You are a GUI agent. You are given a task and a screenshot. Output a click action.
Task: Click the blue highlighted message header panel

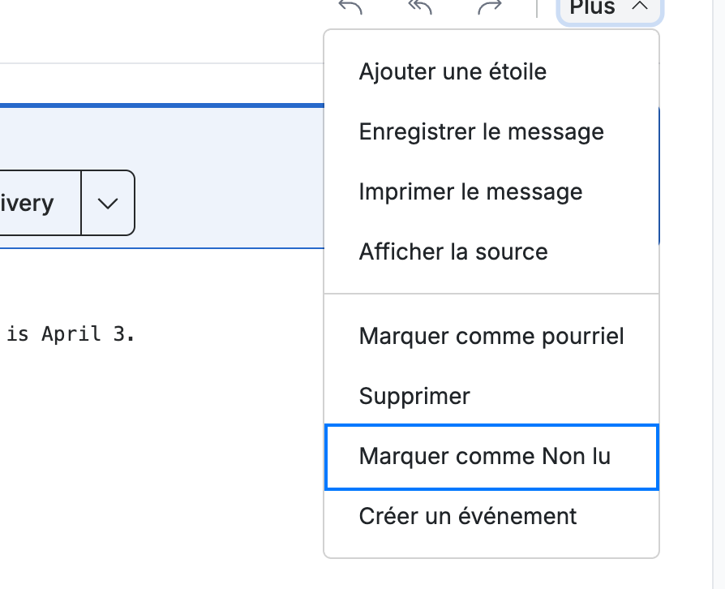(162, 176)
